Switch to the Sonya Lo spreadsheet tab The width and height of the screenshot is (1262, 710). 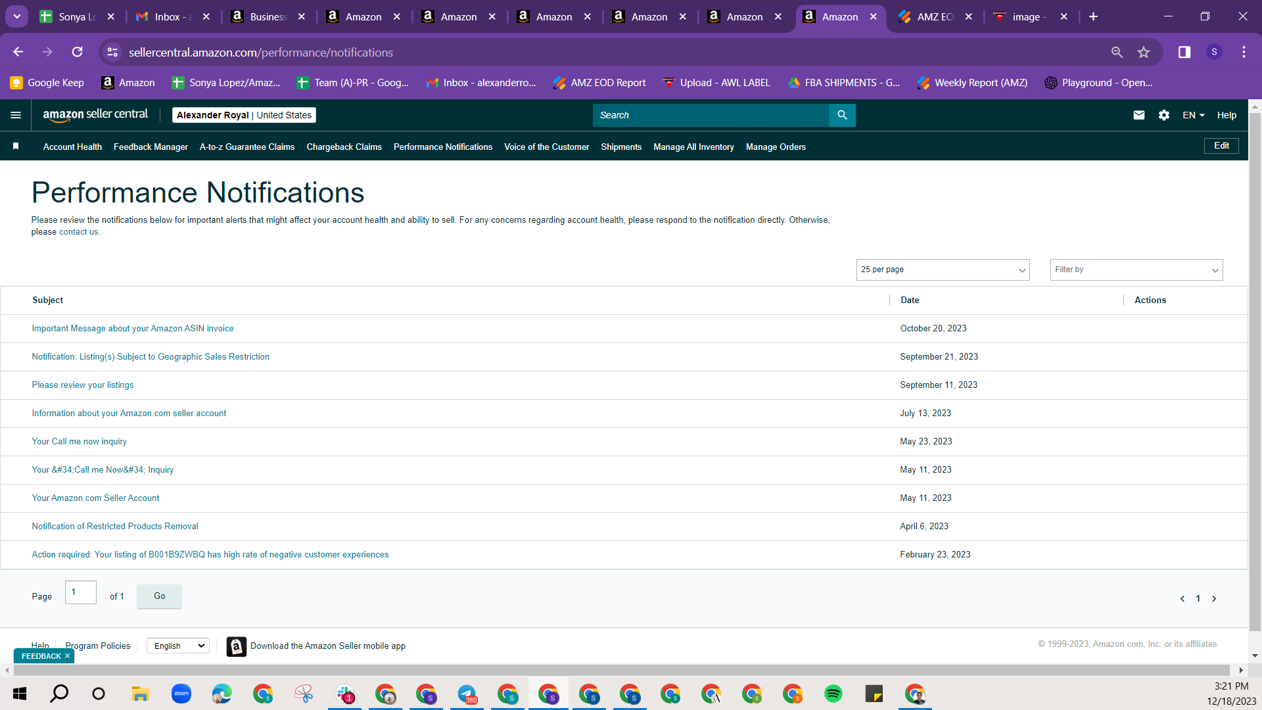coord(78,17)
